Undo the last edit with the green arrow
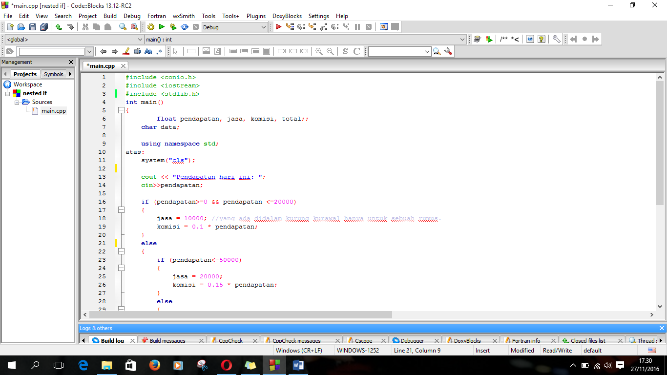The width and height of the screenshot is (667, 375). coord(59,27)
